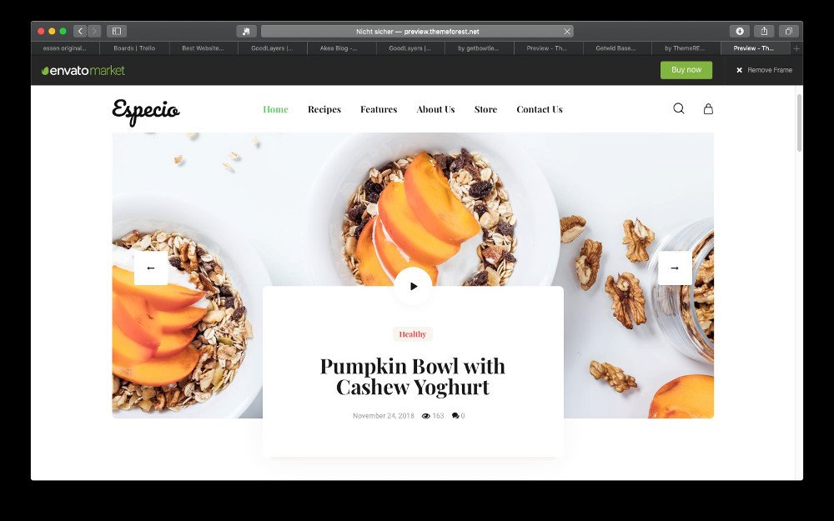Select the Healthy category tag
Screen dimensions: 834x521
[x=413, y=334]
